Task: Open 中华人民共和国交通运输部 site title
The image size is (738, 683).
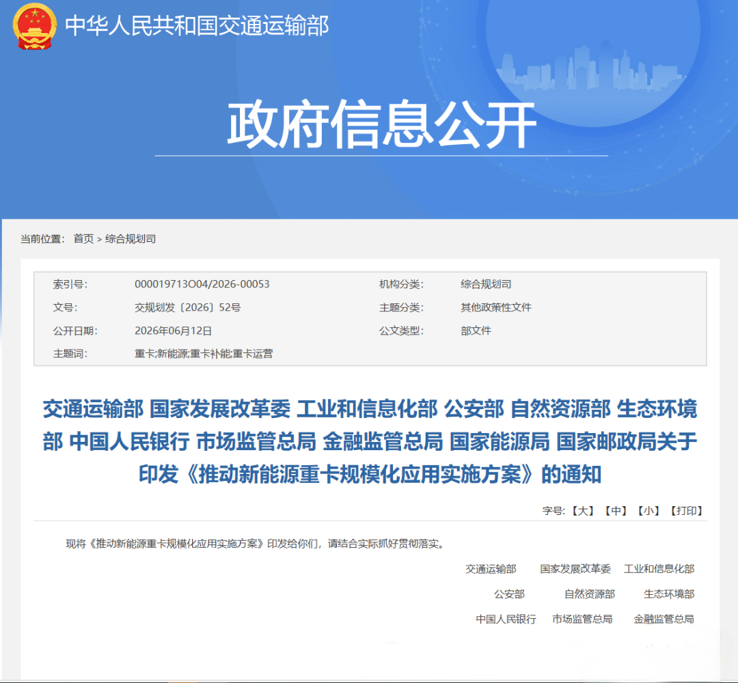Action: click(x=197, y=25)
